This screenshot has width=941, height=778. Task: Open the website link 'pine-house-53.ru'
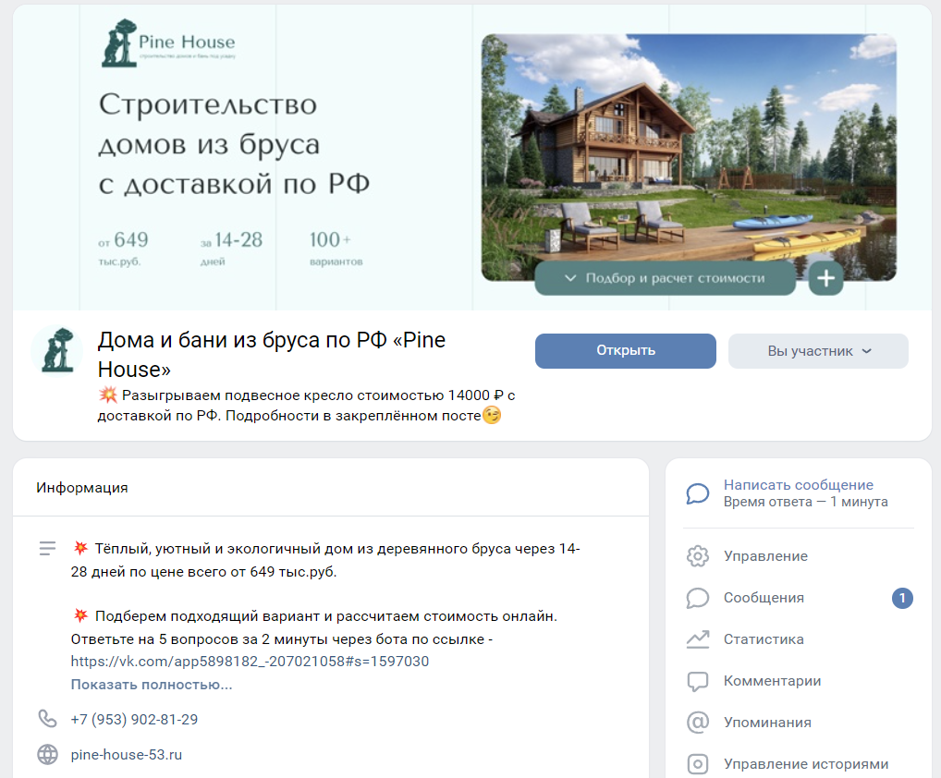pyautogui.click(x=126, y=755)
